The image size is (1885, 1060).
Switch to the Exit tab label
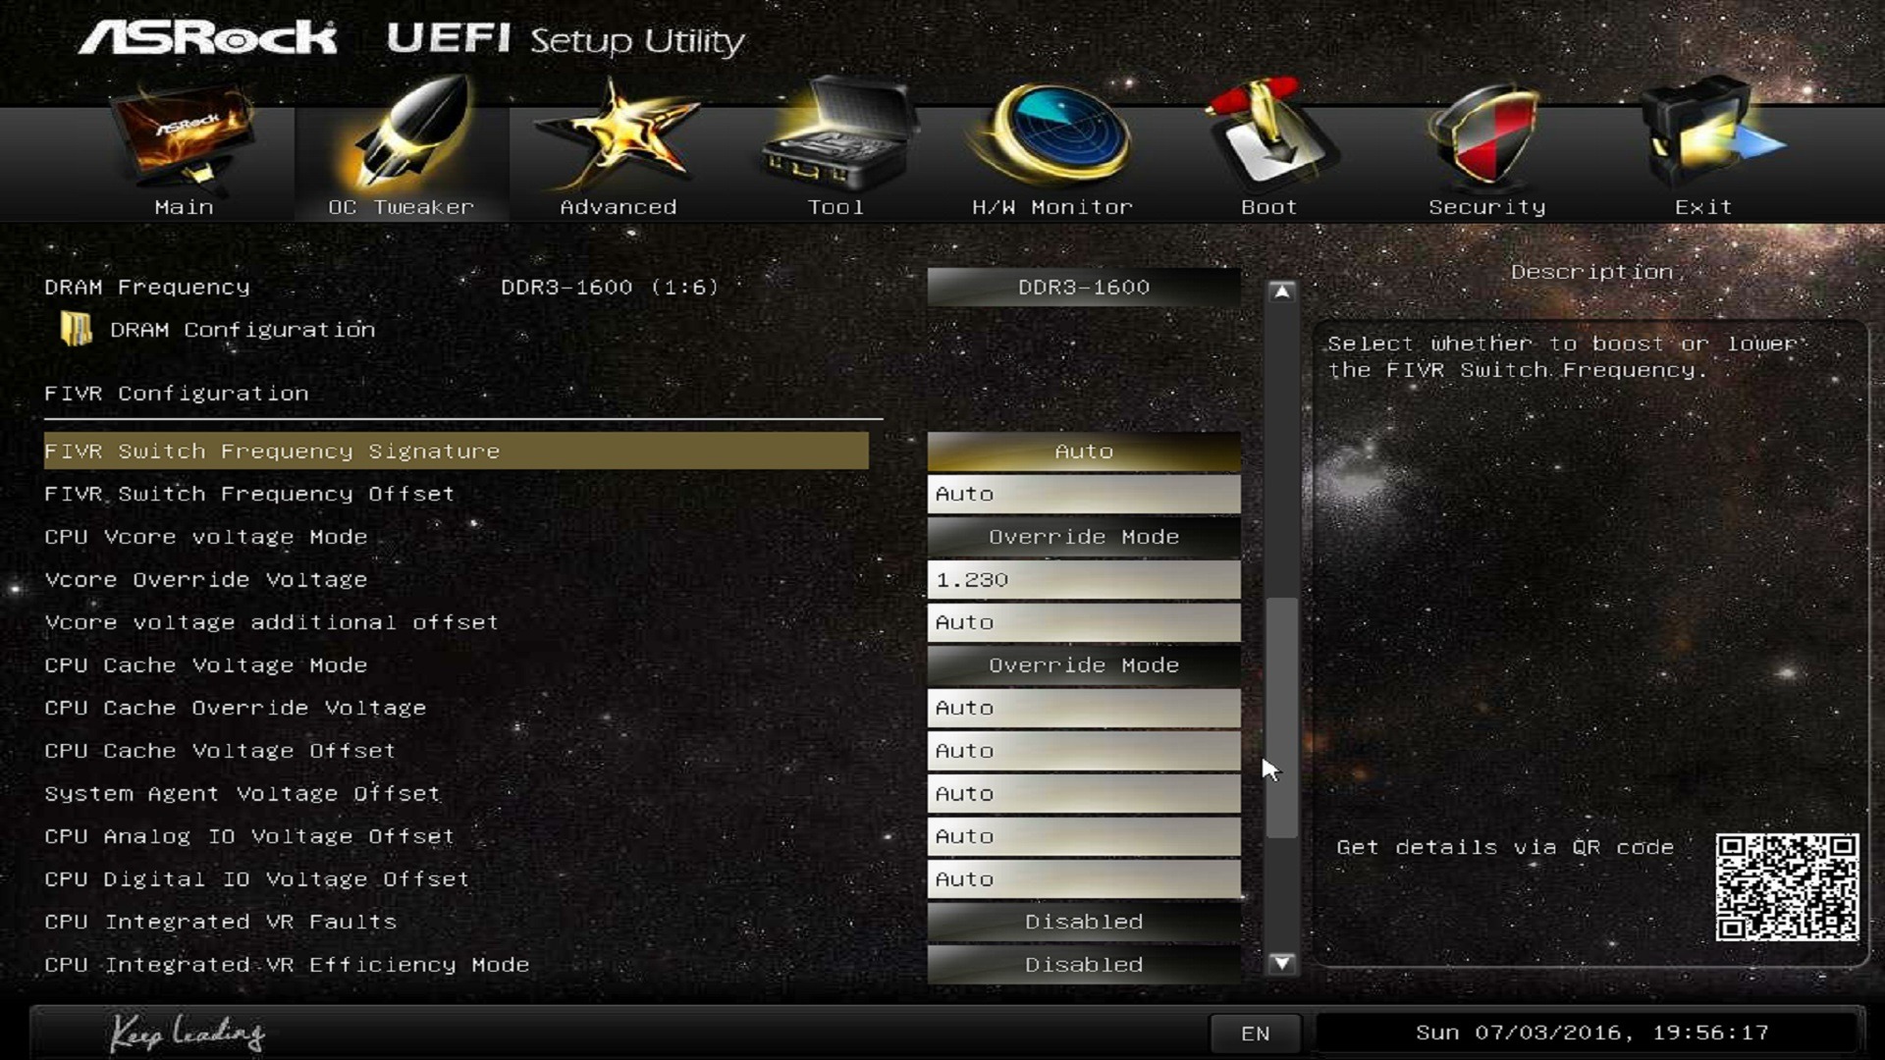coord(1703,207)
